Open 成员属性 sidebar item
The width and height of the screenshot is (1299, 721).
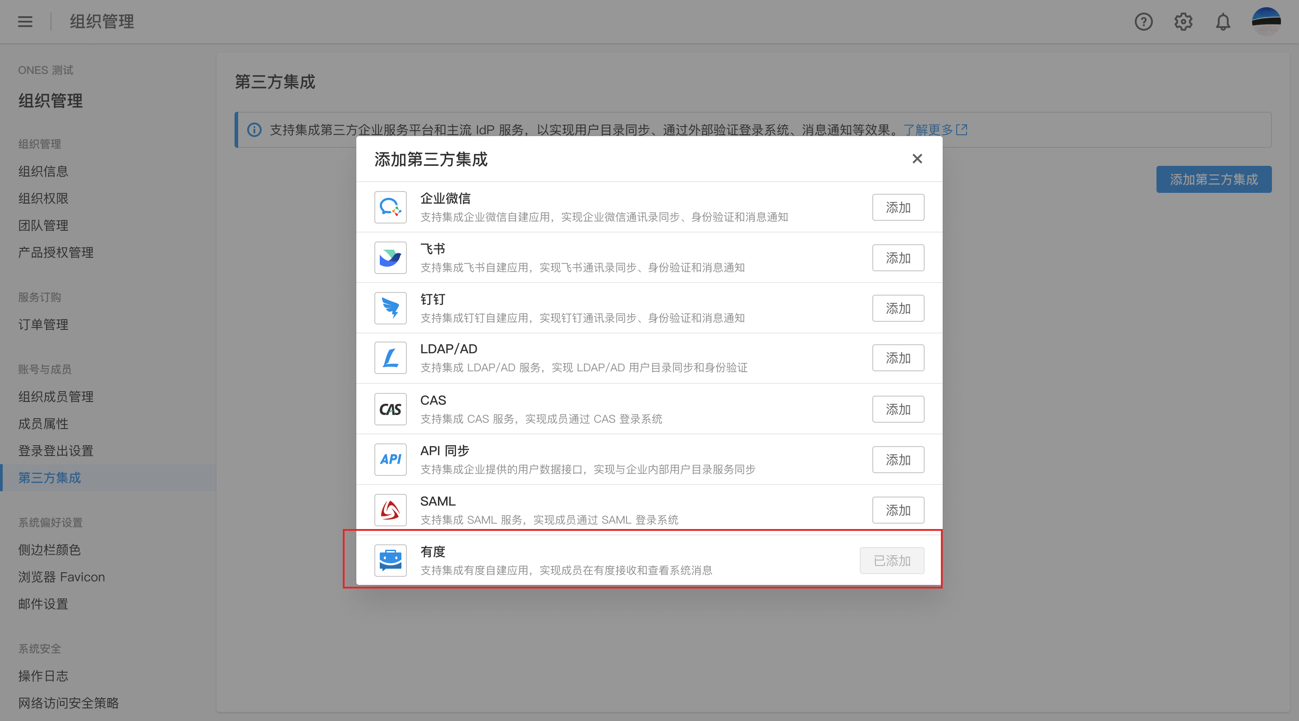pyautogui.click(x=43, y=424)
